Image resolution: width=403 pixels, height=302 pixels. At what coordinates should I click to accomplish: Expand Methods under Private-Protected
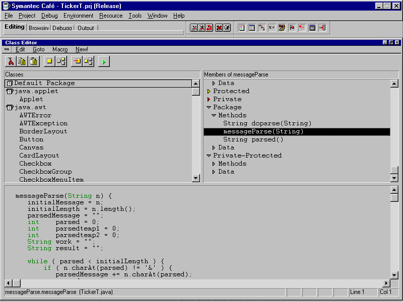[214, 164]
